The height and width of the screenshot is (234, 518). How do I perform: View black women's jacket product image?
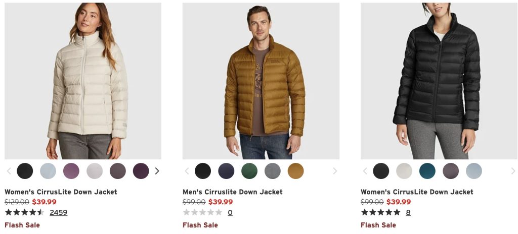coord(439,81)
